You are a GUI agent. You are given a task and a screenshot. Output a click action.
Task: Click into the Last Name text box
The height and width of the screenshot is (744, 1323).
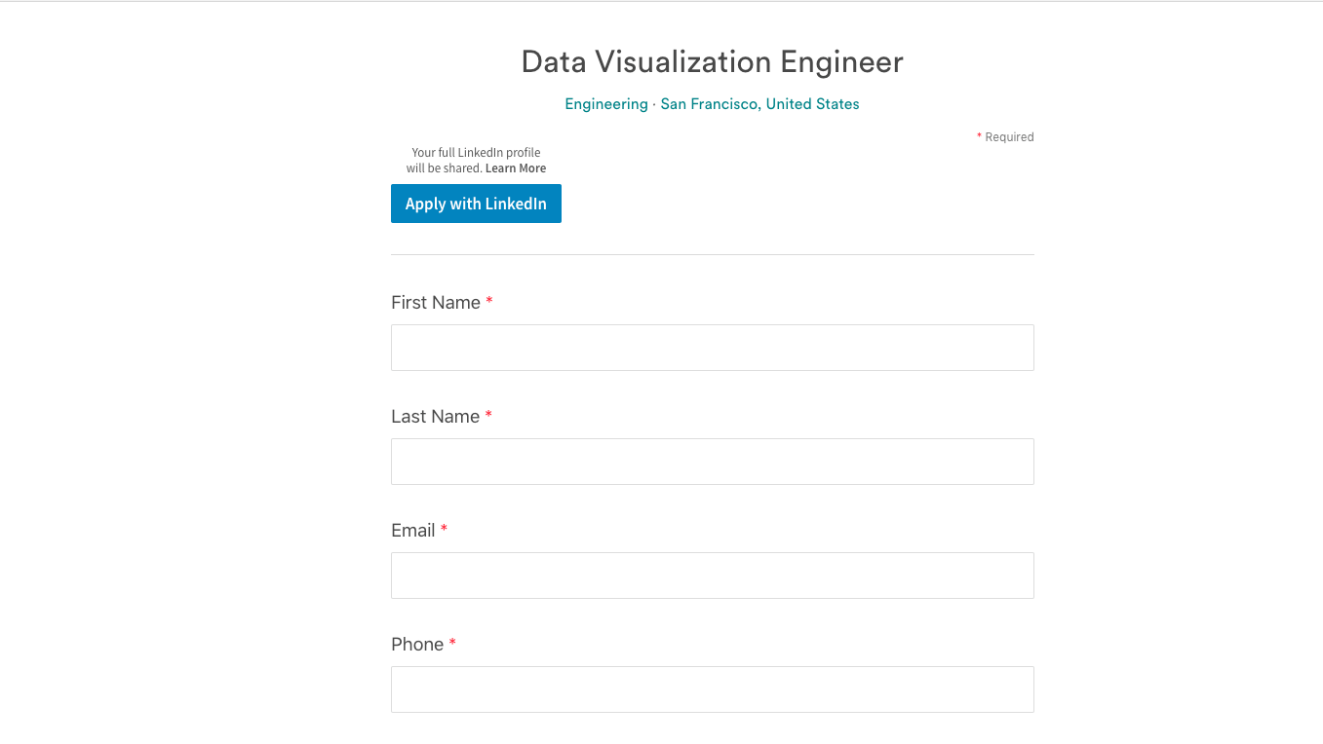pos(712,462)
